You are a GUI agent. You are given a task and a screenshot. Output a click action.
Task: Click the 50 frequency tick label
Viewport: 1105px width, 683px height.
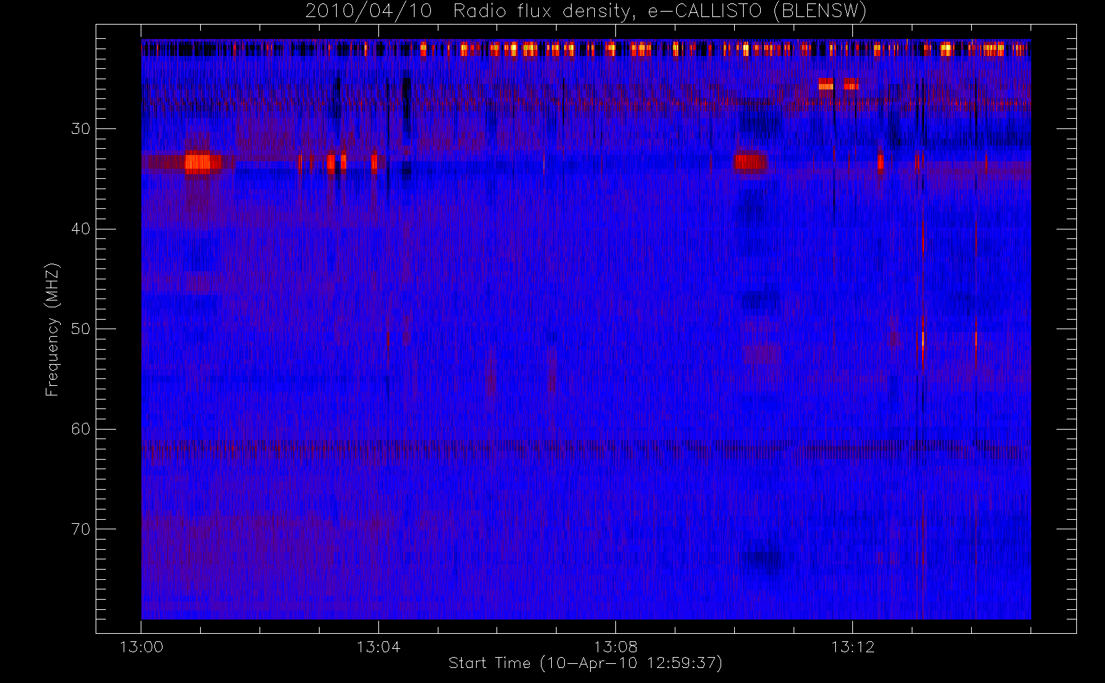pyautogui.click(x=81, y=329)
